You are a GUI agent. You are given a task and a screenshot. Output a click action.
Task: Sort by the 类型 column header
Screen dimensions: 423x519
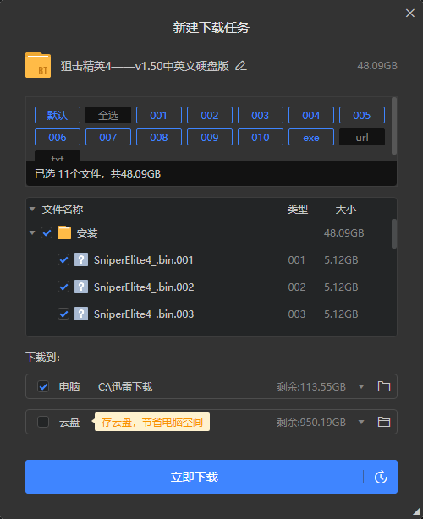[298, 209]
